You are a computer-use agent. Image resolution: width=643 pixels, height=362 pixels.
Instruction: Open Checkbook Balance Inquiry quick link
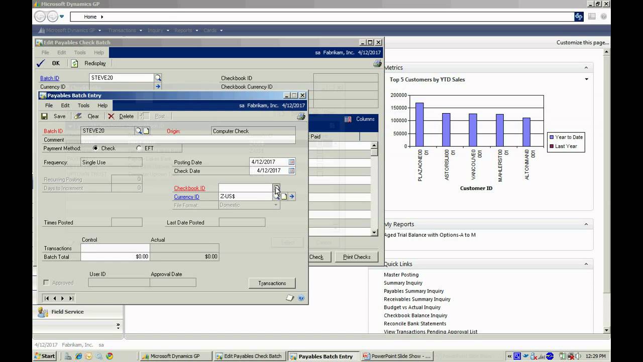point(415,315)
